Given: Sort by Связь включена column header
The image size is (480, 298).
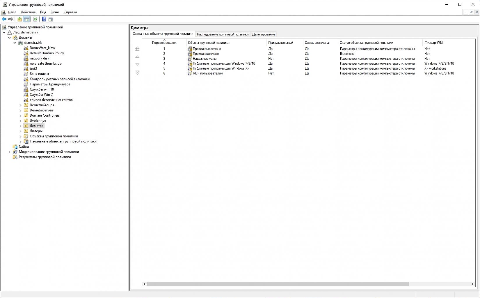Looking at the screenshot, I should pos(320,43).
